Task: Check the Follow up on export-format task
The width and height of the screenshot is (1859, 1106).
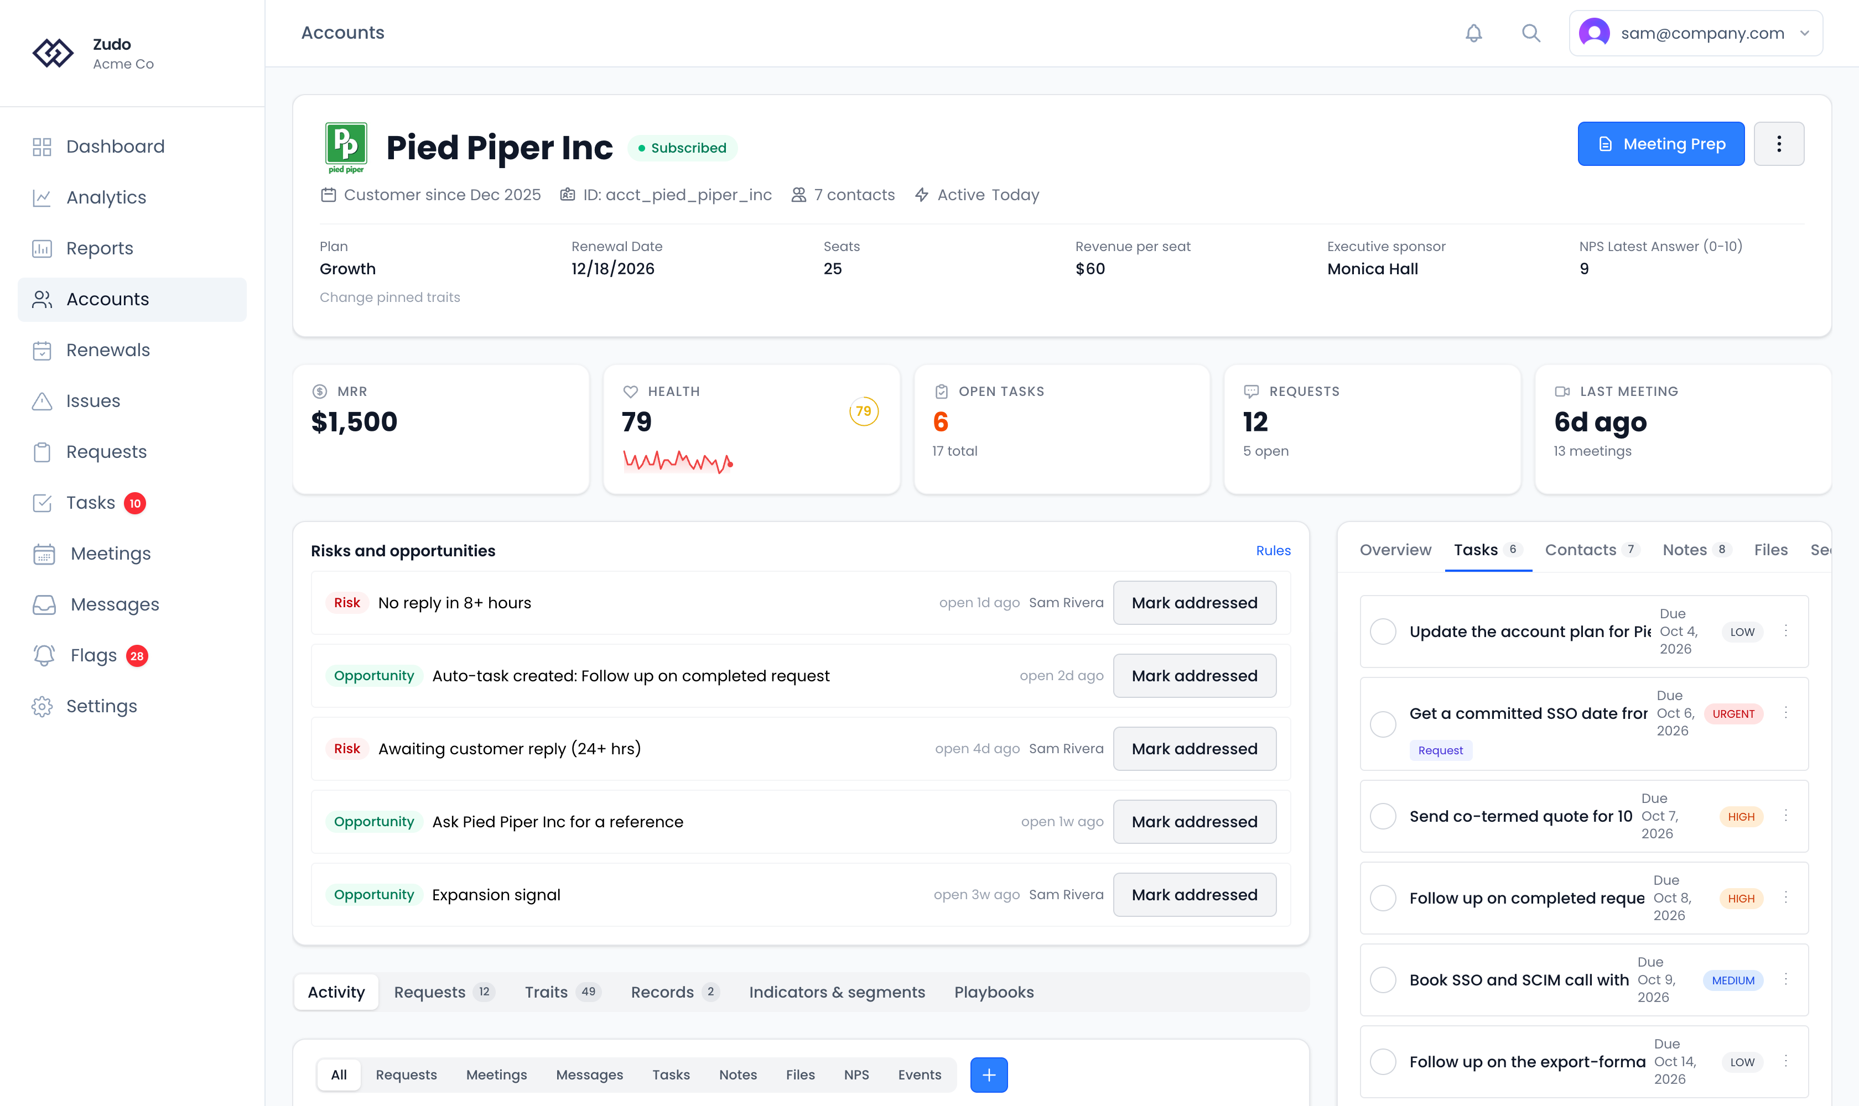Action: pyautogui.click(x=1383, y=1062)
